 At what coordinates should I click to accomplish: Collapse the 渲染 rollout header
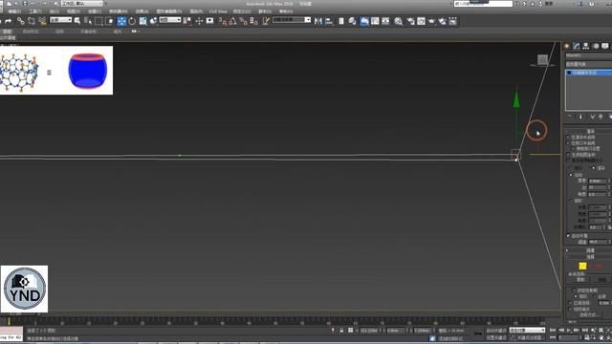click(589, 131)
